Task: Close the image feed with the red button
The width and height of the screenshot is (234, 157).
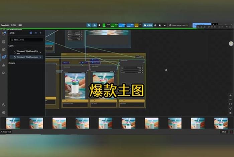Action: click(231, 132)
